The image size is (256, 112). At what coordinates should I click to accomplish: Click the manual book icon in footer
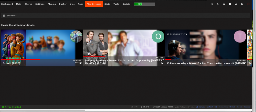pyautogui.click(x=197, y=107)
